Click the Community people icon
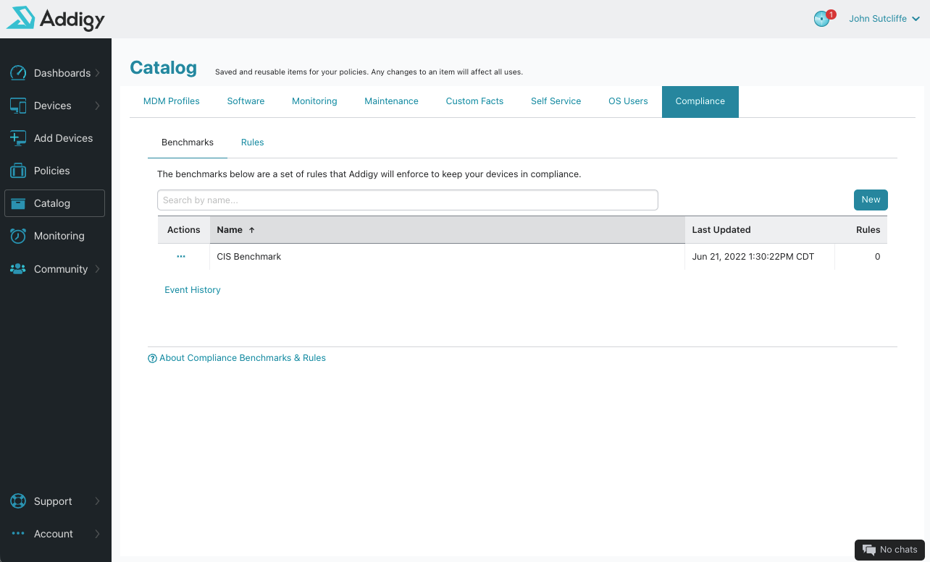Screen dimensions: 930x562 pyautogui.click(x=18, y=269)
